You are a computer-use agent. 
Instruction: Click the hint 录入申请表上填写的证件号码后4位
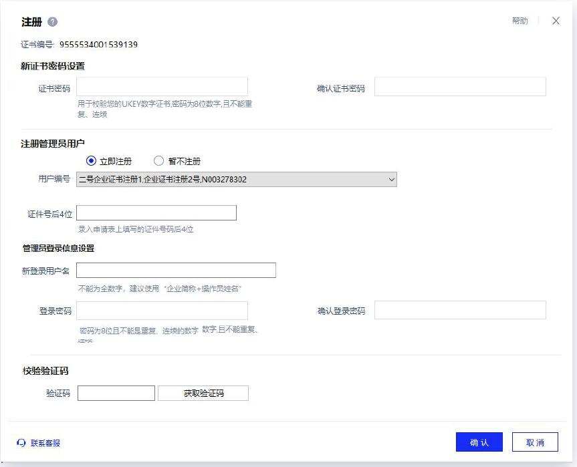(x=136, y=229)
